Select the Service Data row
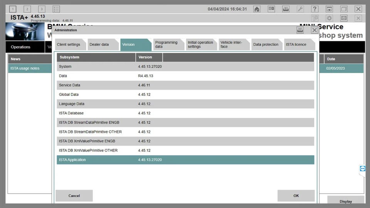 [185, 85]
